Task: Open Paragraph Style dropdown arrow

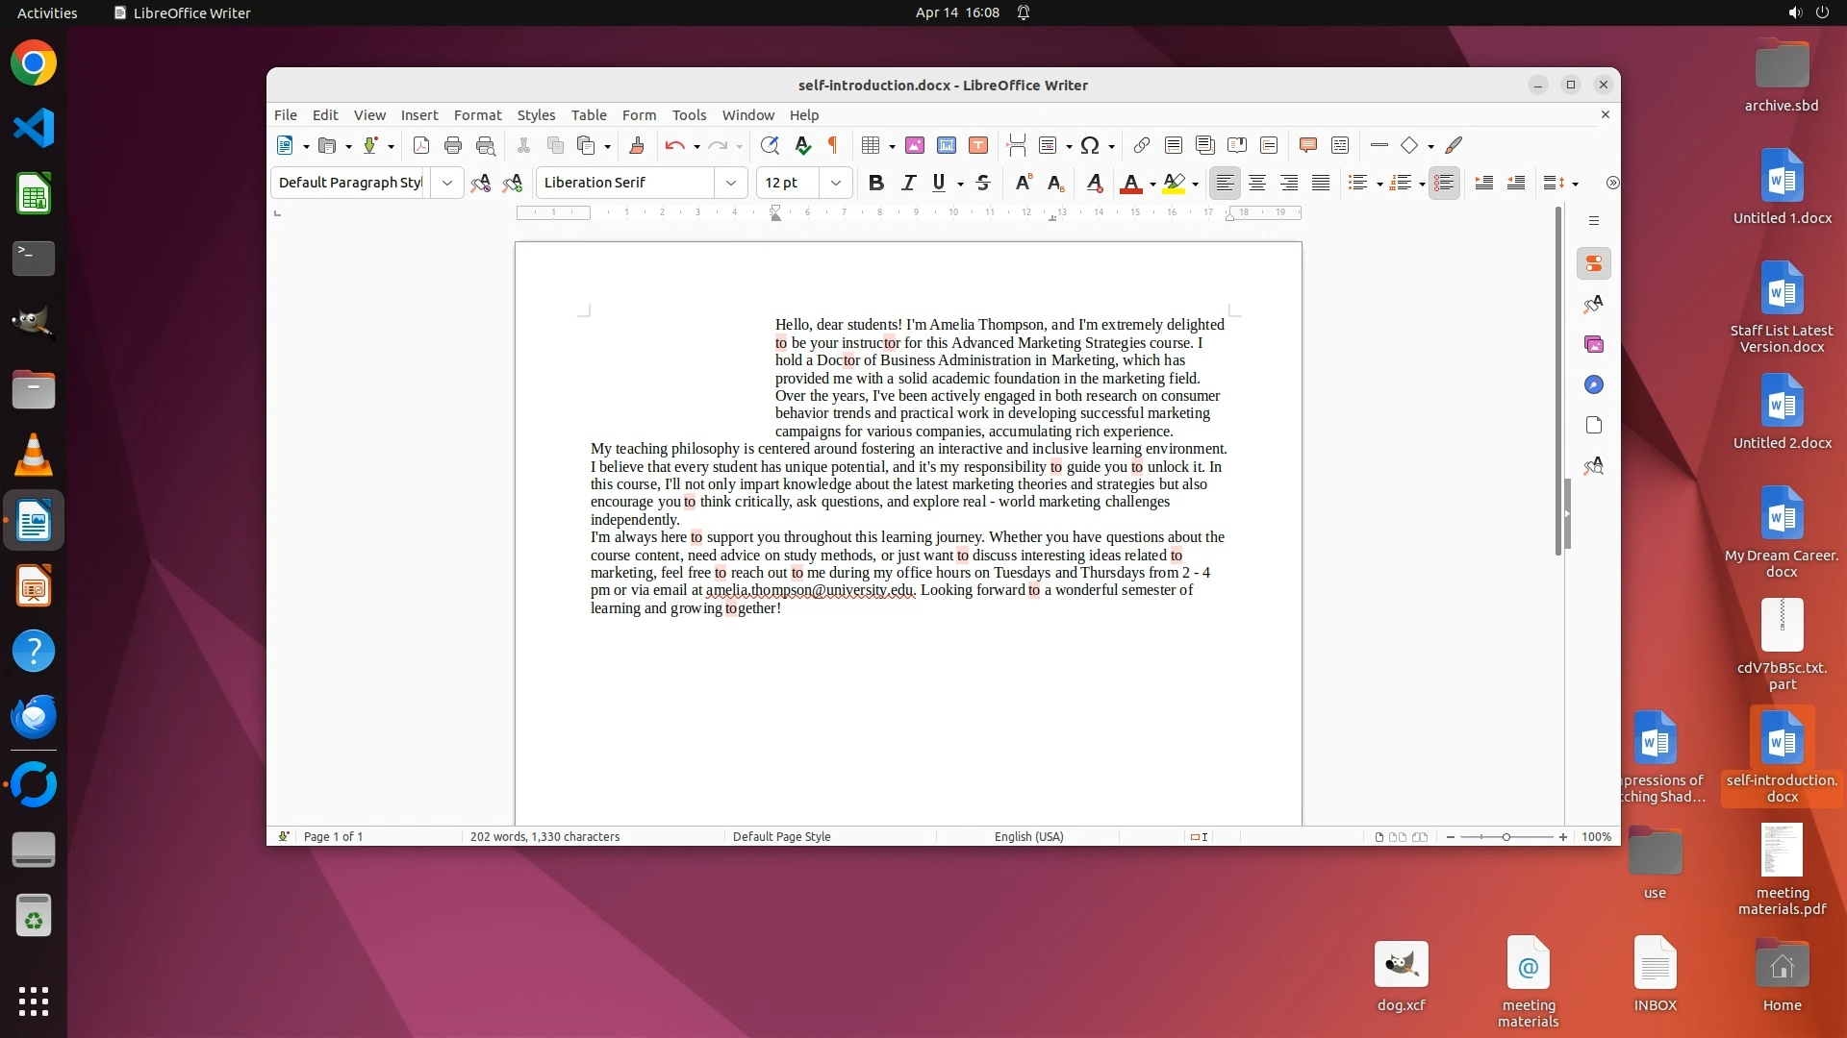Action: [447, 183]
